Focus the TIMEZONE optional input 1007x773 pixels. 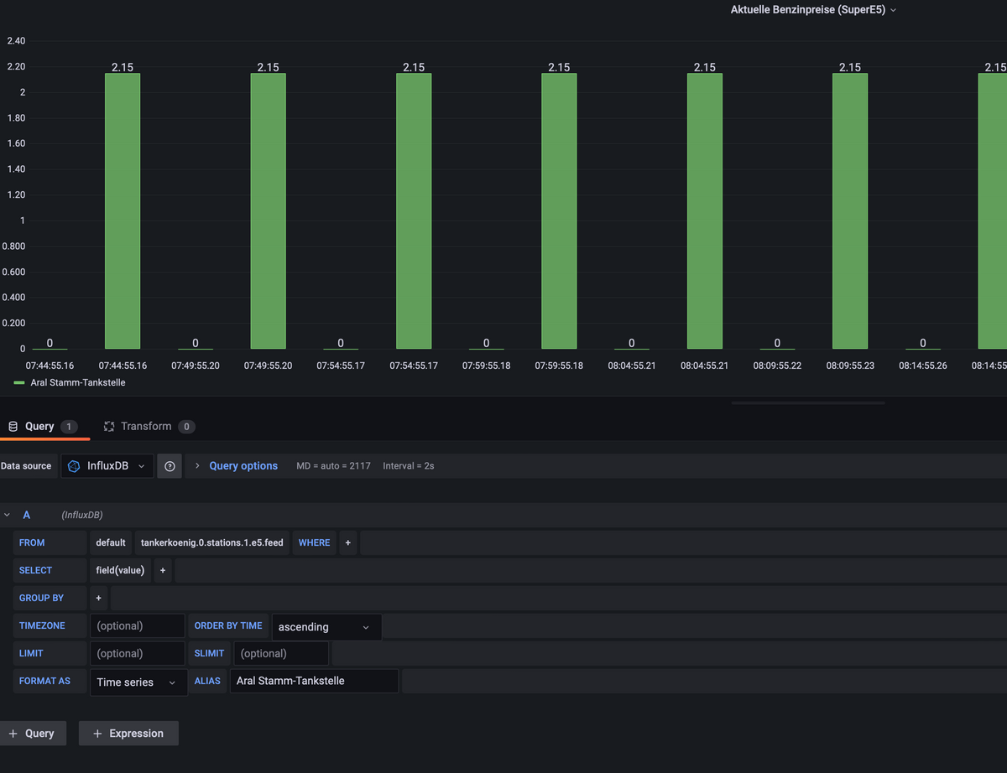[138, 626]
